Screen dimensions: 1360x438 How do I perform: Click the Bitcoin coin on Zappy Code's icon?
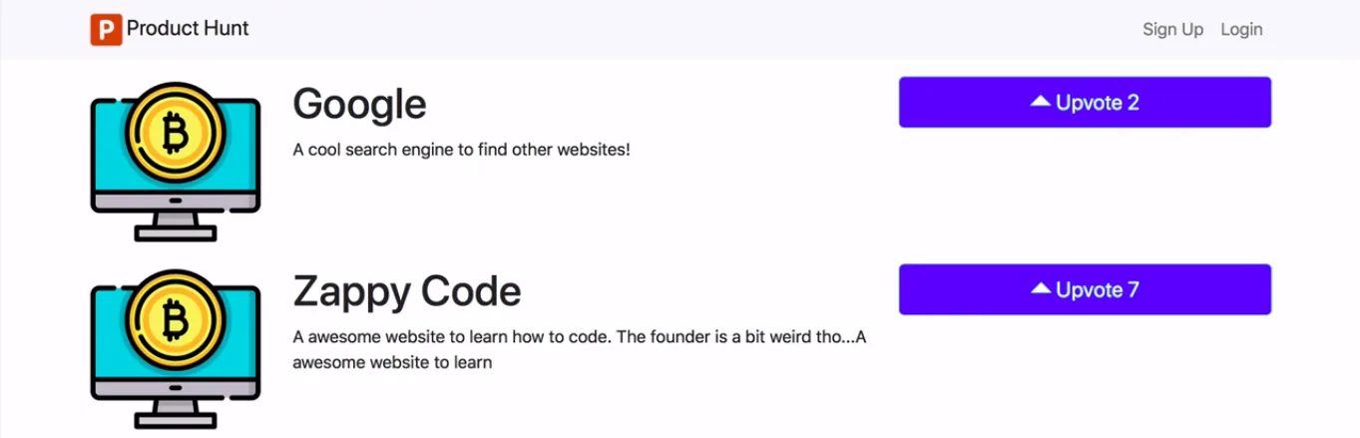click(x=176, y=317)
